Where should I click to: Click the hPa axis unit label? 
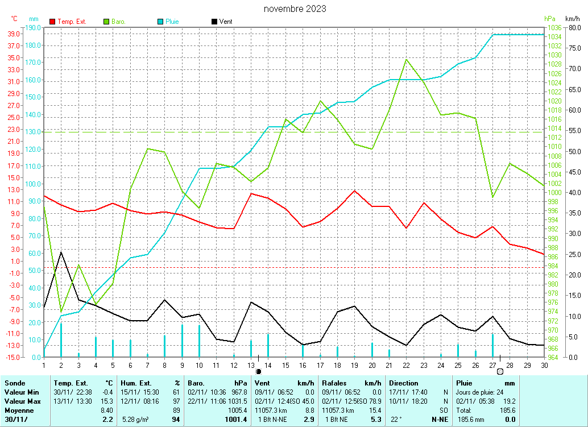(549, 19)
